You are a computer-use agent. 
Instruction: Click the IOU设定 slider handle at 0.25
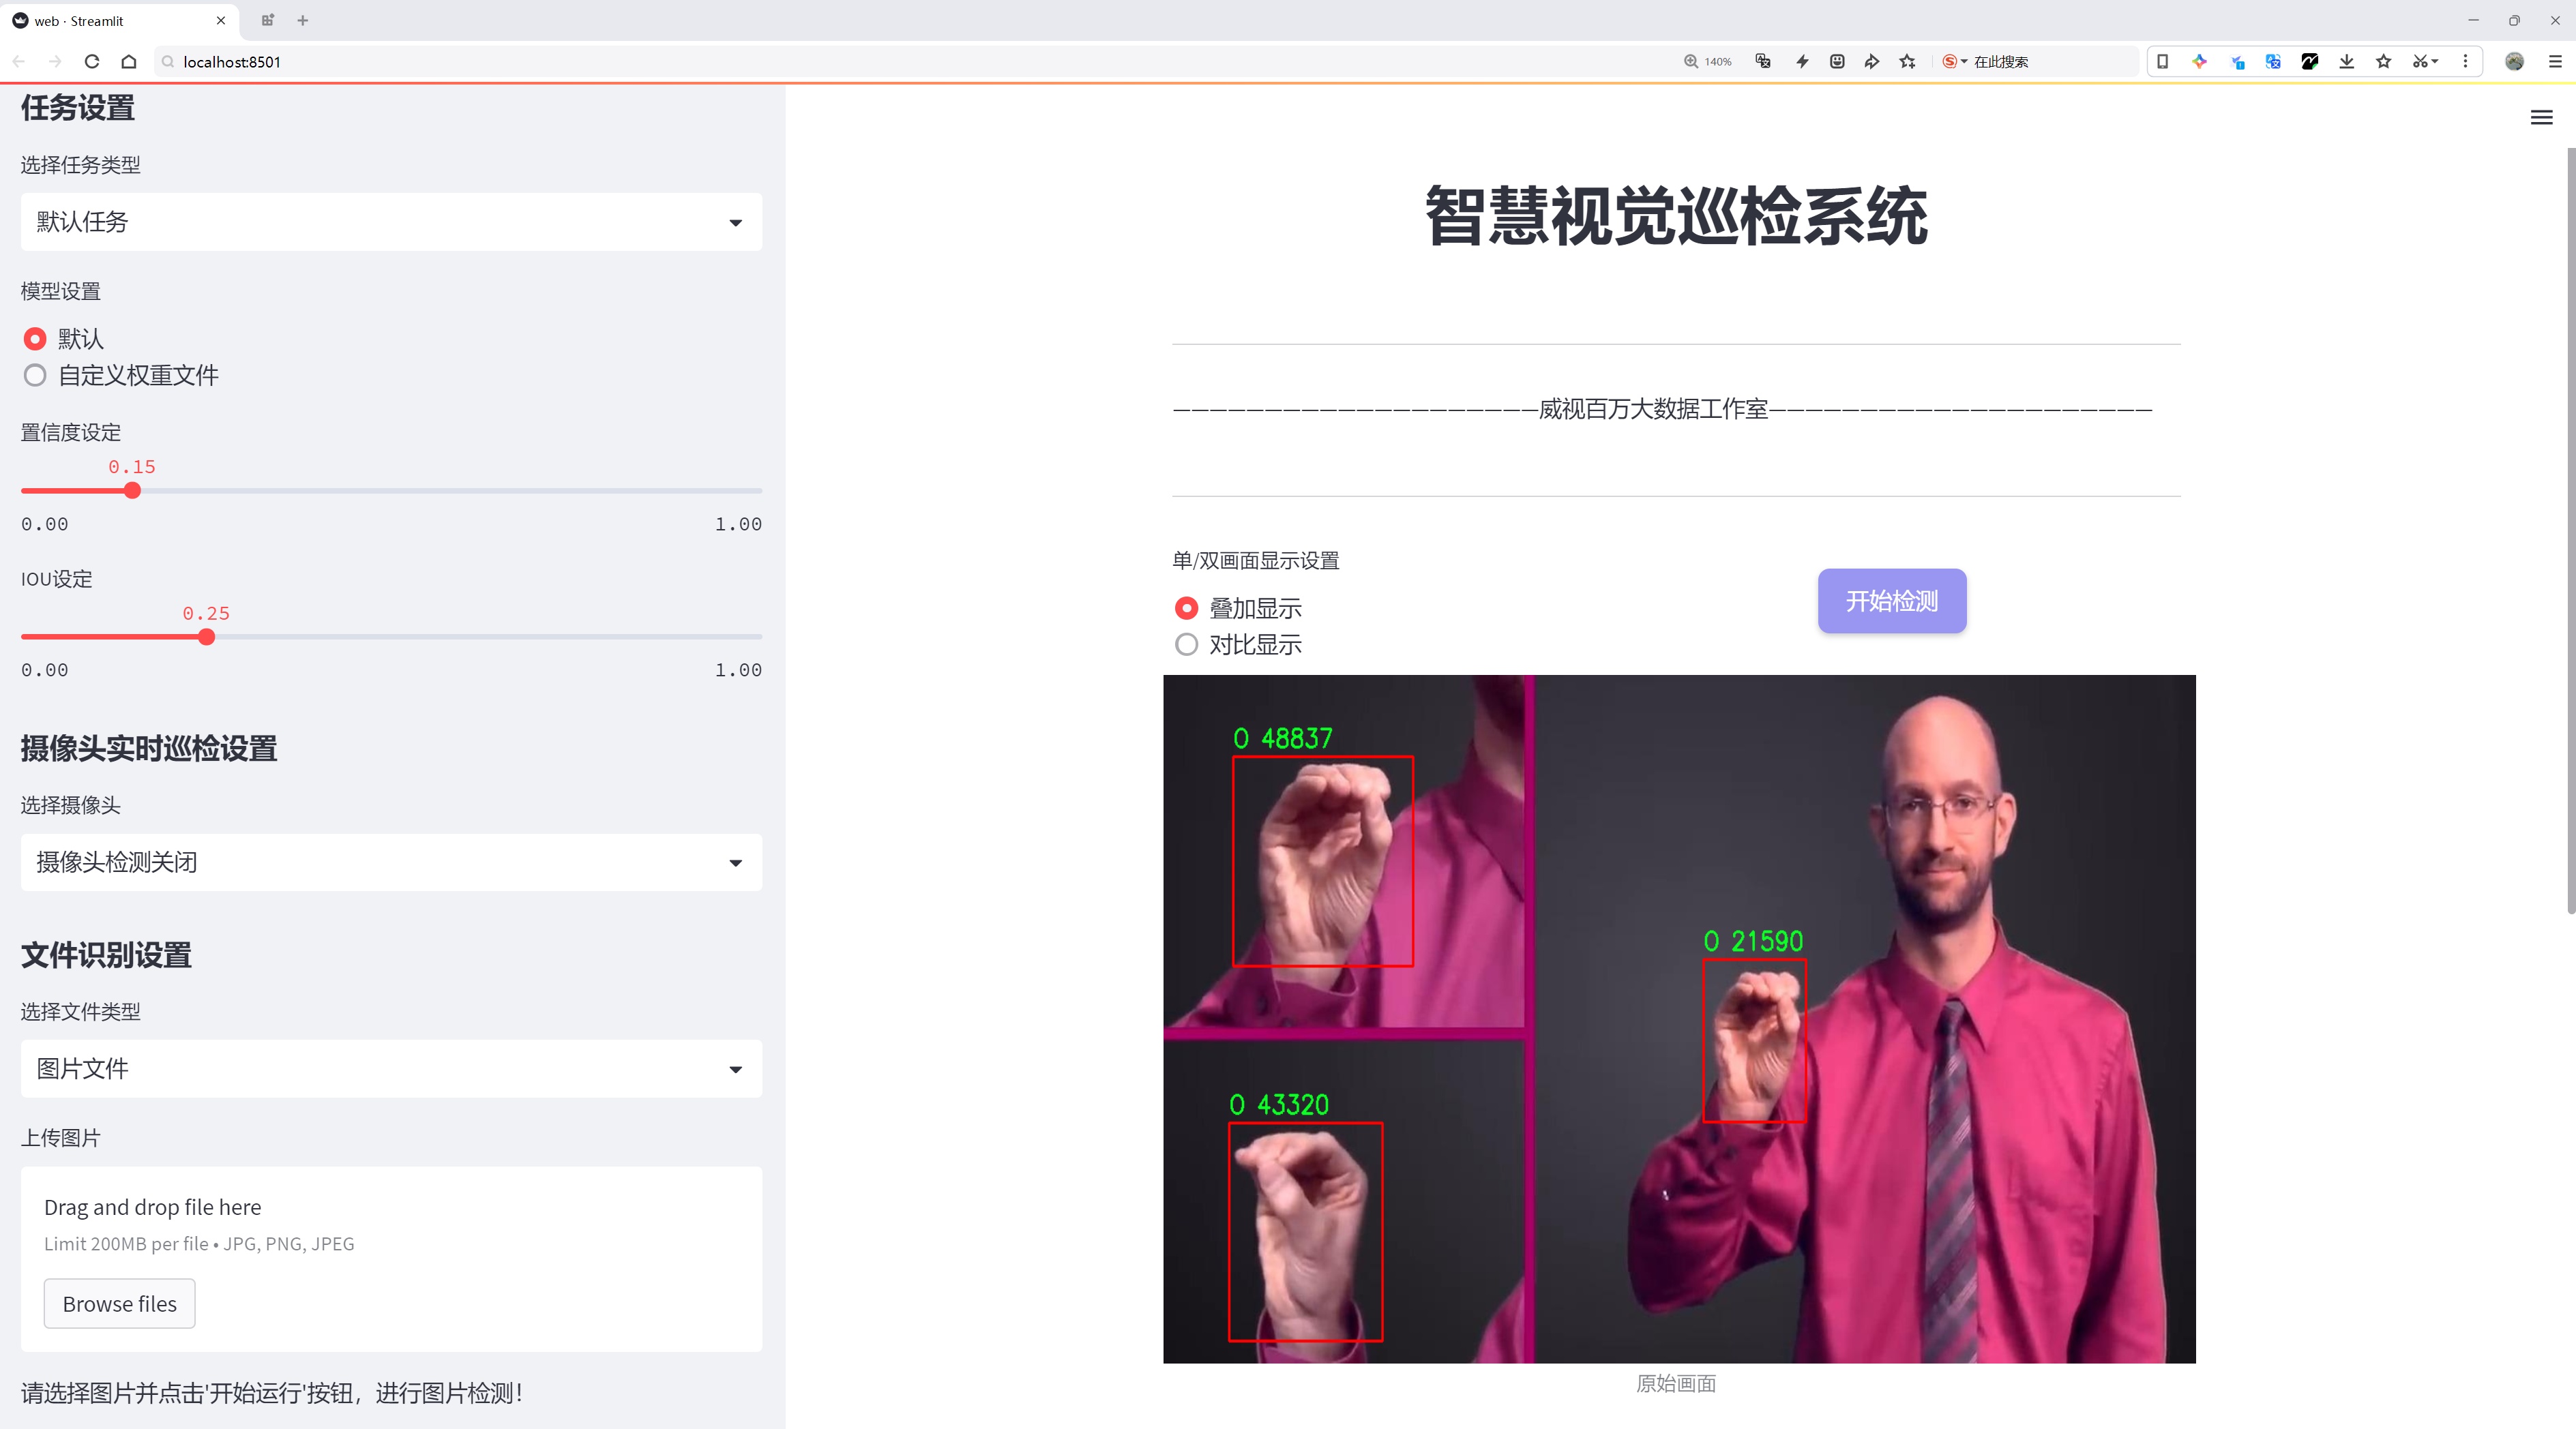pyautogui.click(x=206, y=637)
